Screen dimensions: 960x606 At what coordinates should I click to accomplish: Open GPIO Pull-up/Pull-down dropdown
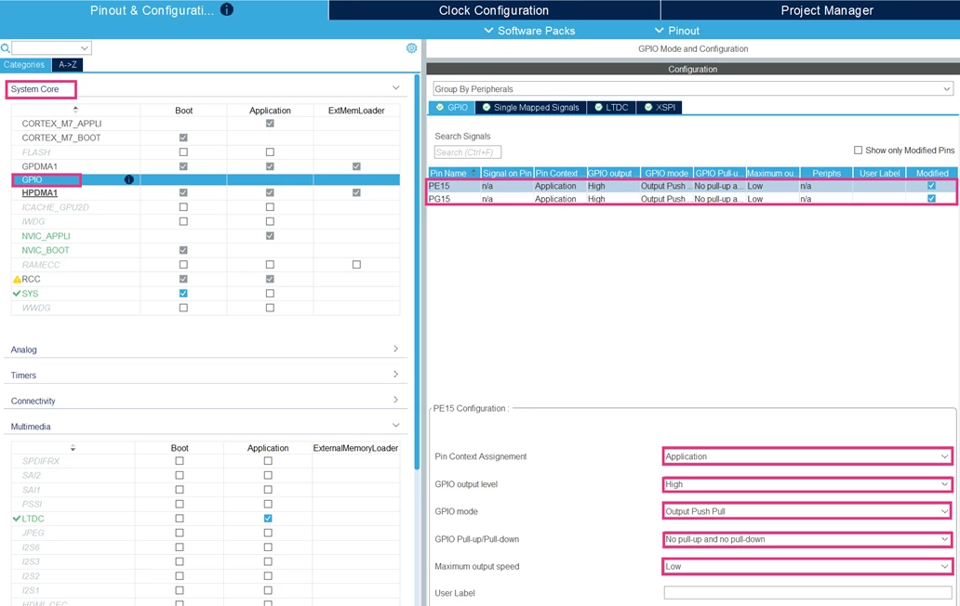(x=807, y=539)
